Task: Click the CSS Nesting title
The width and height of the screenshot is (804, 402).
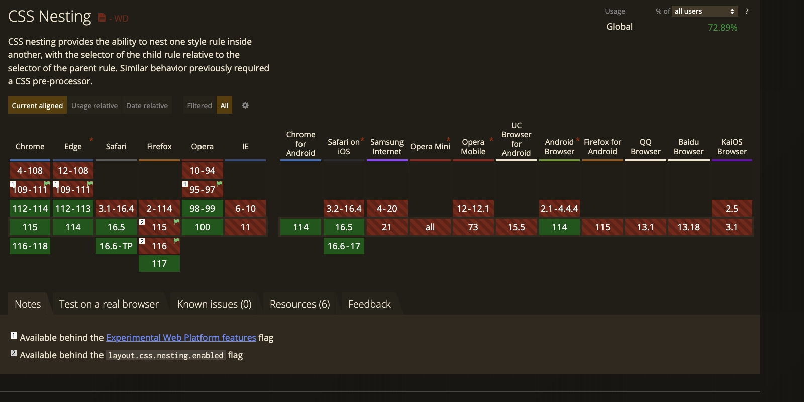Action: 50,17
